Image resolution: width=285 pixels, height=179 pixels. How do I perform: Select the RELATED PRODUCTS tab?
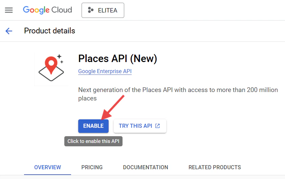[215, 167]
